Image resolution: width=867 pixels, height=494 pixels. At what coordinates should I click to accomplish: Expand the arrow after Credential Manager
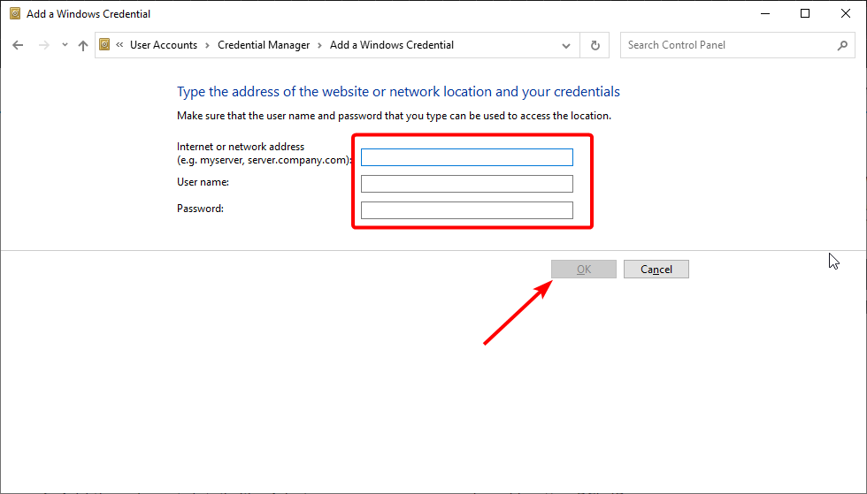(319, 45)
